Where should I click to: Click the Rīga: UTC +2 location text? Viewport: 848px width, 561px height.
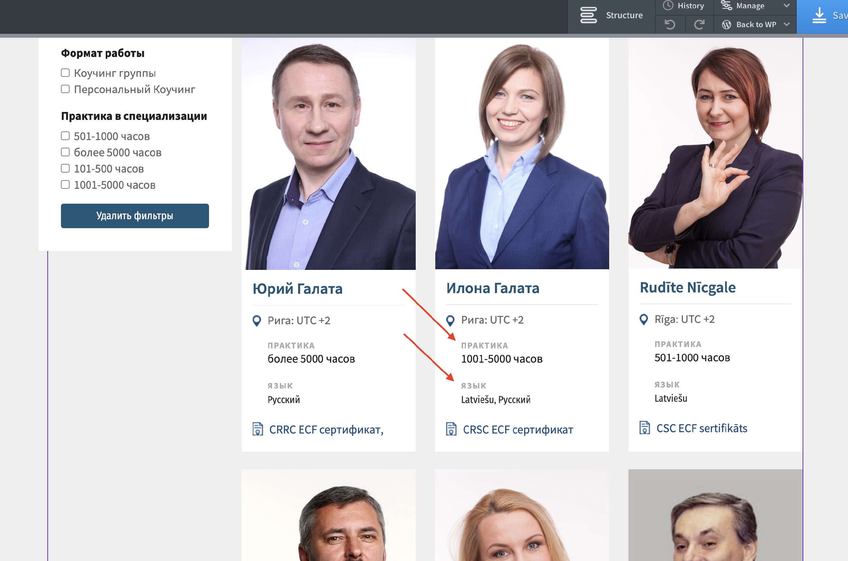[x=684, y=319]
